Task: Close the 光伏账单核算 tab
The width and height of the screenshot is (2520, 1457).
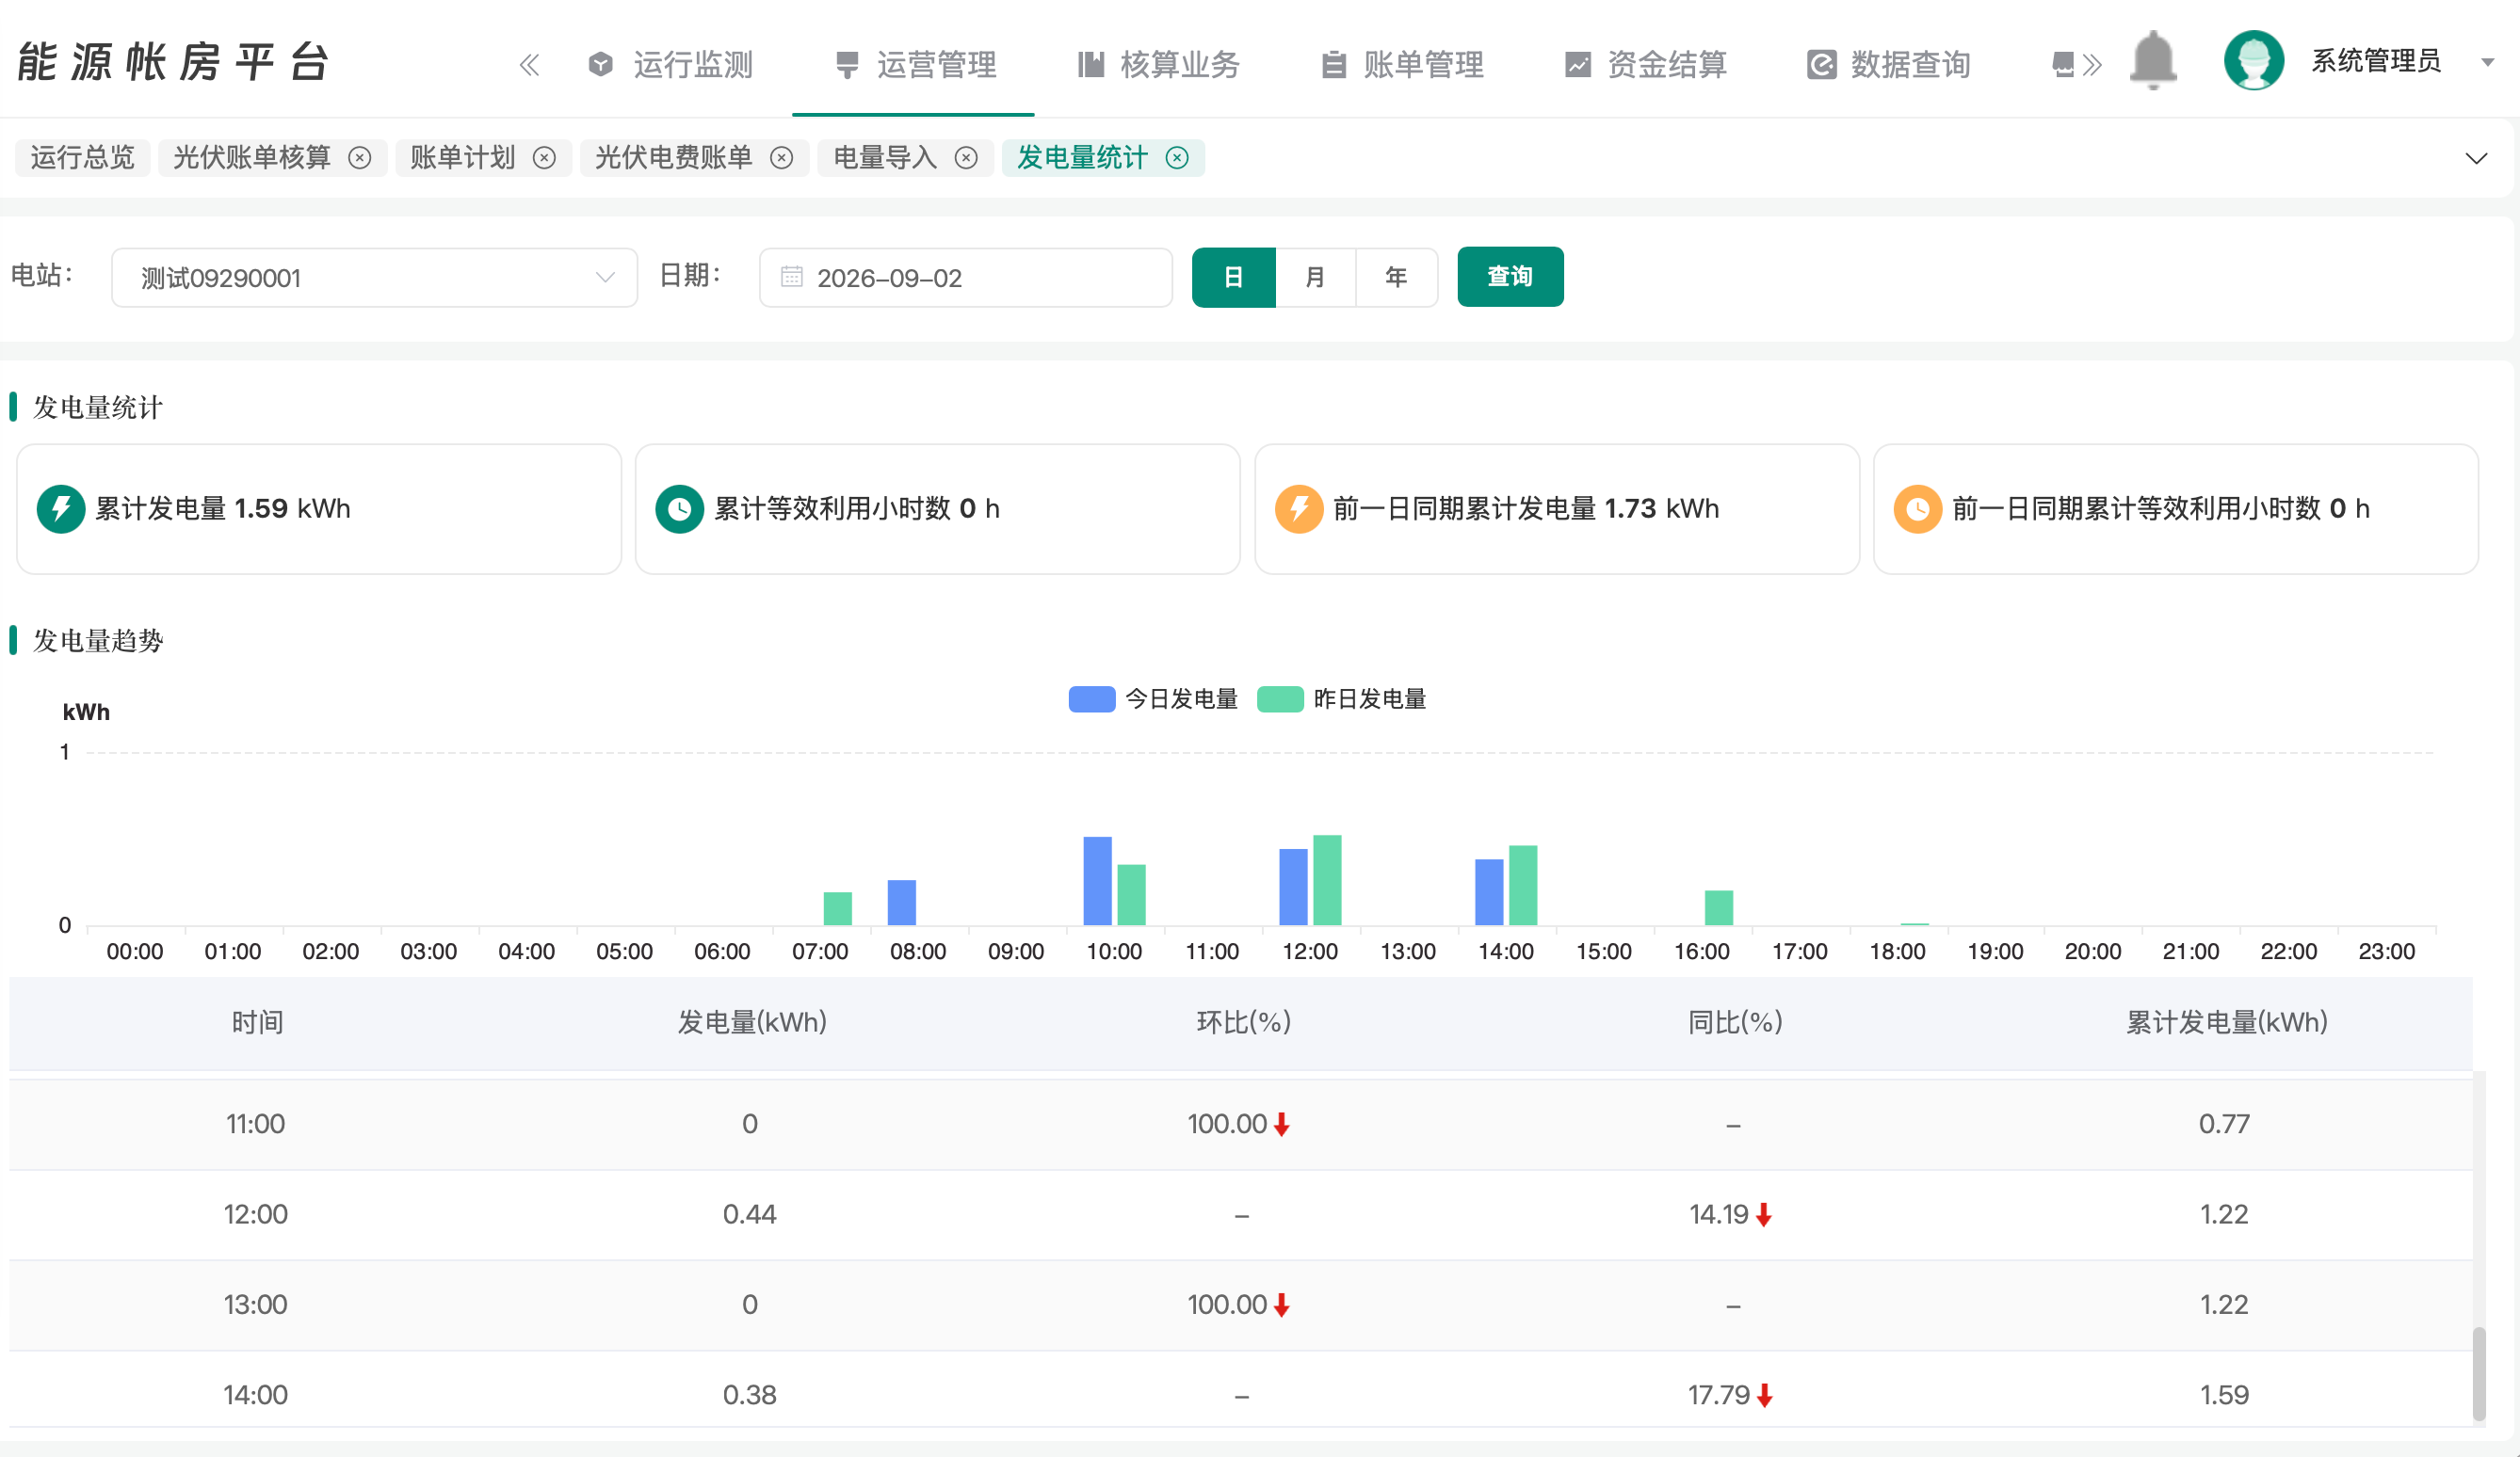Action: coord(360,158)
